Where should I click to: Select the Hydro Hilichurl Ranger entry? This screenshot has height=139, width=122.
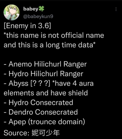43,74
